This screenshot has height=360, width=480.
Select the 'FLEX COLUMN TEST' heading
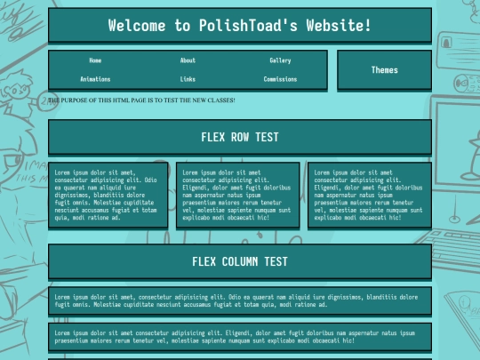(240, 261)
